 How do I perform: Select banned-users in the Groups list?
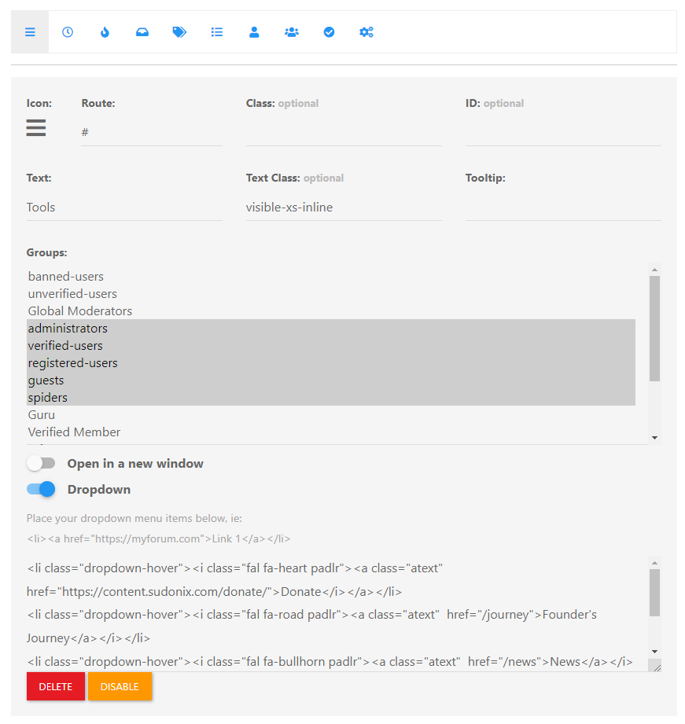coord(66,277)
